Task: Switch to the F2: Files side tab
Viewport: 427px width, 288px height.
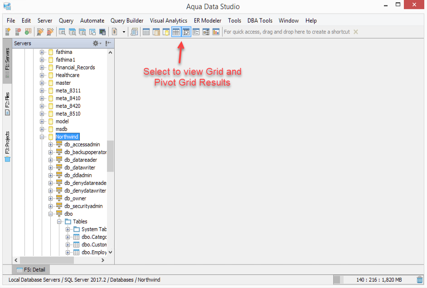Action: (x=7, y=104)
